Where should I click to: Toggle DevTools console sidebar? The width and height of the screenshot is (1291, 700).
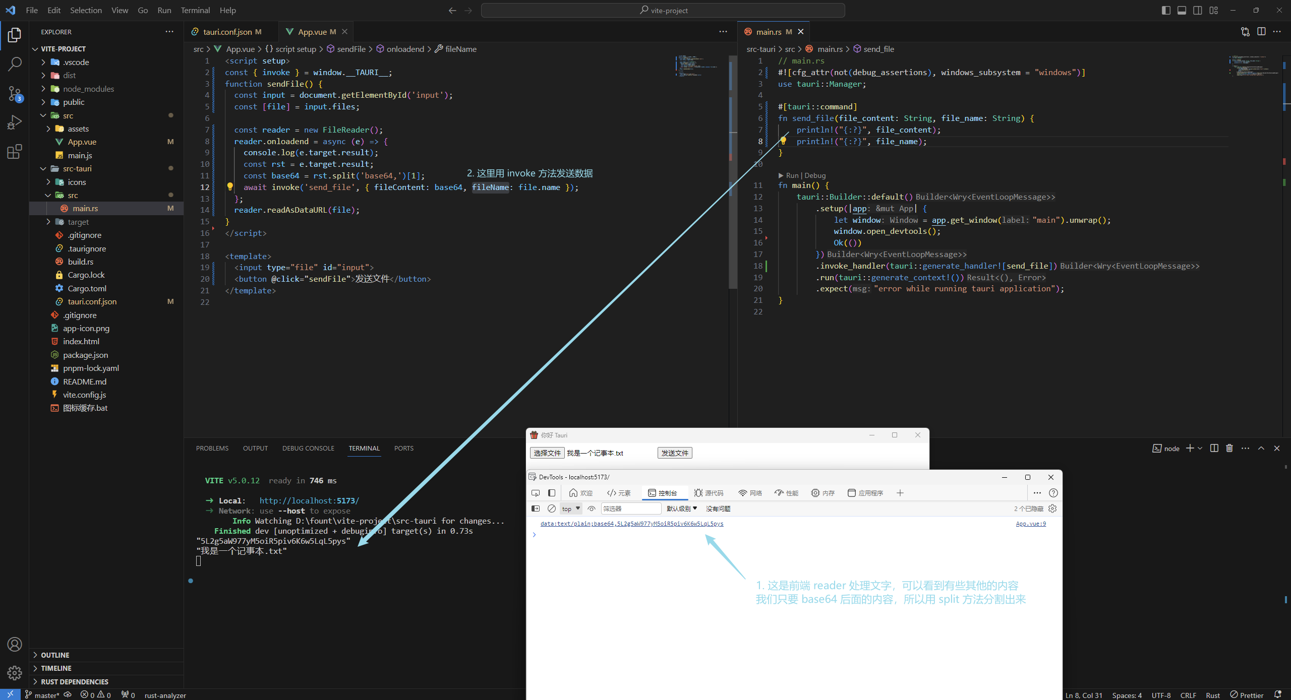click(x=536, y=508)
